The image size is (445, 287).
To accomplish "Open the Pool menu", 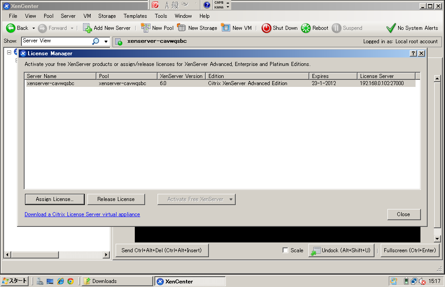I will point(49,16).
